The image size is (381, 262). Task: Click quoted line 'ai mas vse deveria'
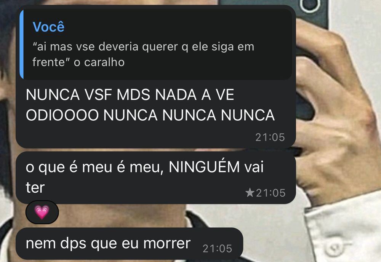point(143,46)
